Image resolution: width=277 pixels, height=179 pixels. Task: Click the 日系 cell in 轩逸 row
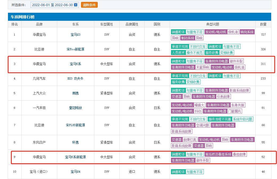157,143
